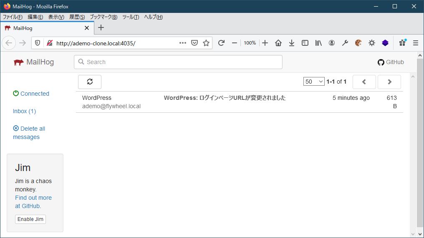The image size is (424, 238).
Task: Click the gear extension icon
Action: pos(372,43)
